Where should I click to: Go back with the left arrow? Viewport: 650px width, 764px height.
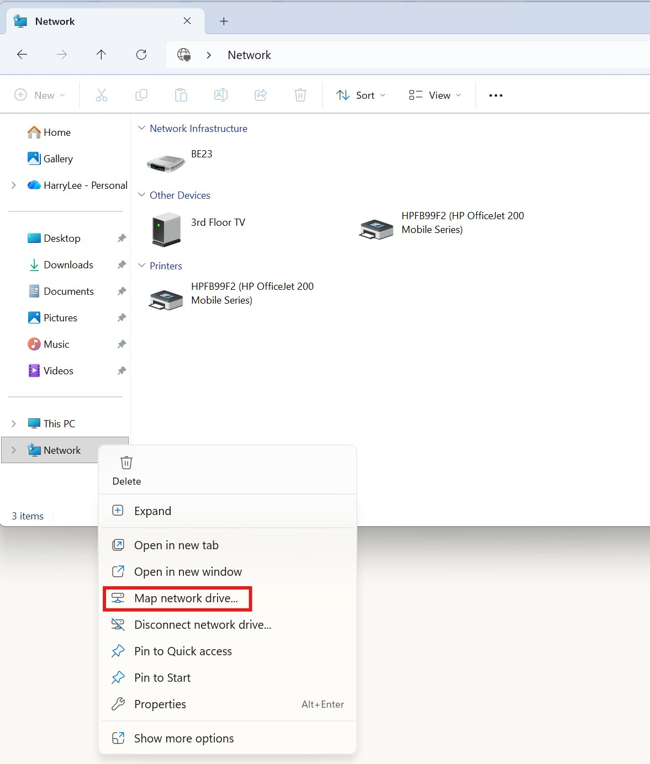(22, 55)
